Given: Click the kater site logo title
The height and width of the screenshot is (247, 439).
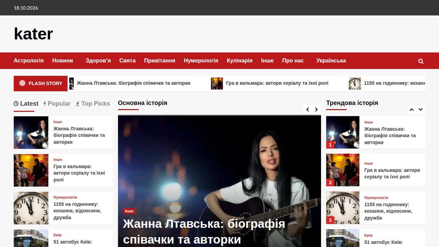Looking at the screenshot, I should click(33, 34).
